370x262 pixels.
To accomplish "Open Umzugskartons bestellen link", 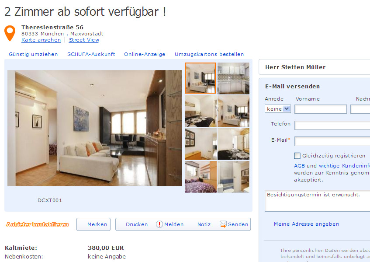I will (x=209, y=54).
